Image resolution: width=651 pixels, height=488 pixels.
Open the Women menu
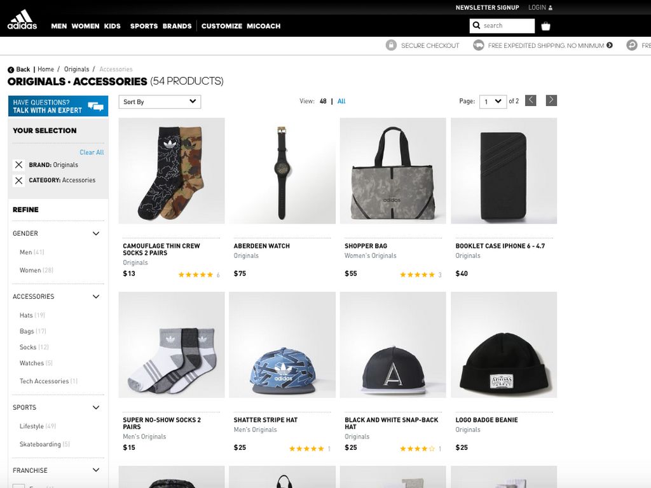[x=85, y=26]
